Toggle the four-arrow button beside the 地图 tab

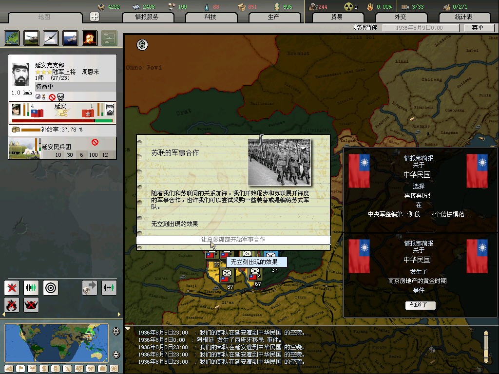coord(95,17)
